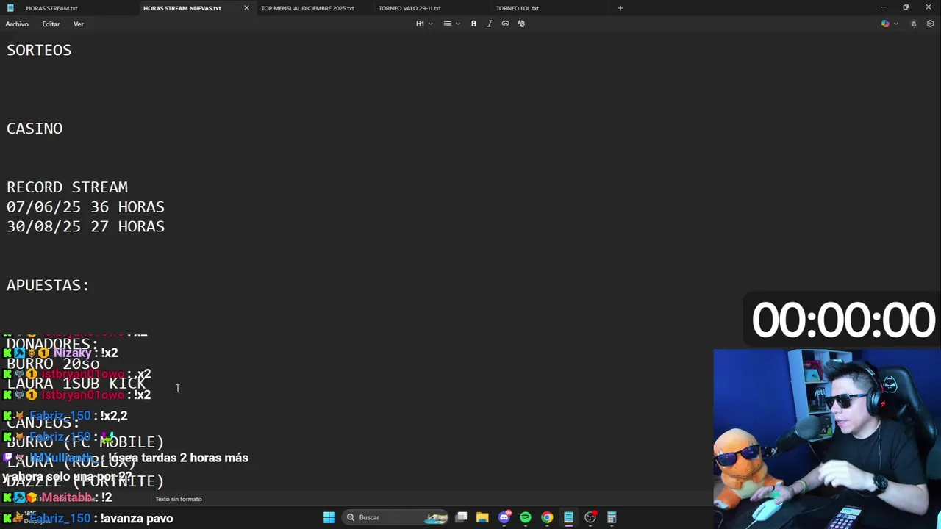Expand the Copilot dropdown arrow
This screenshot has width=941, height=529.
[x=895, y=24]
